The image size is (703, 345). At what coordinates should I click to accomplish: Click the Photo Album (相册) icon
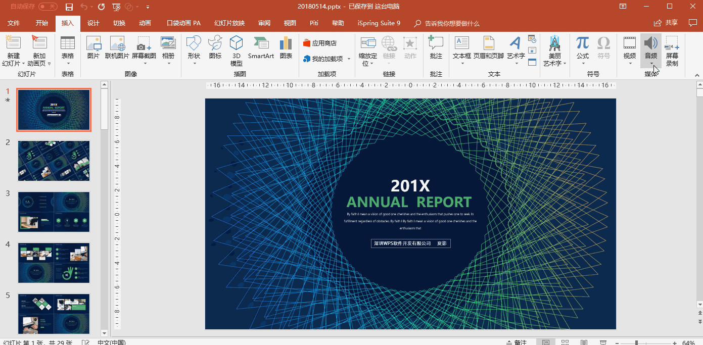pyautogui.click(x=168, y=42)
